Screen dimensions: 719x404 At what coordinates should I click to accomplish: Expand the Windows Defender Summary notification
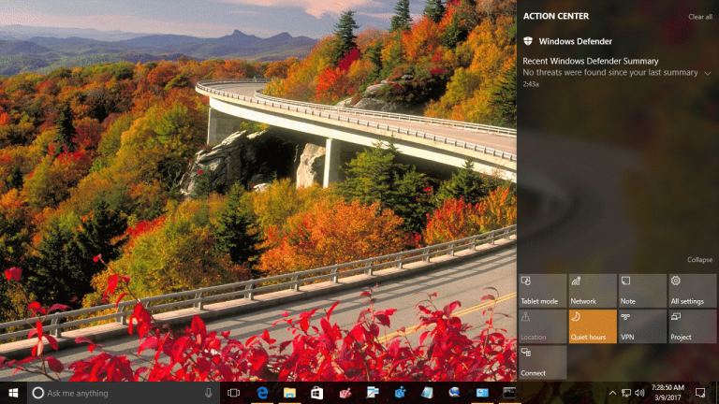point(708,73)
